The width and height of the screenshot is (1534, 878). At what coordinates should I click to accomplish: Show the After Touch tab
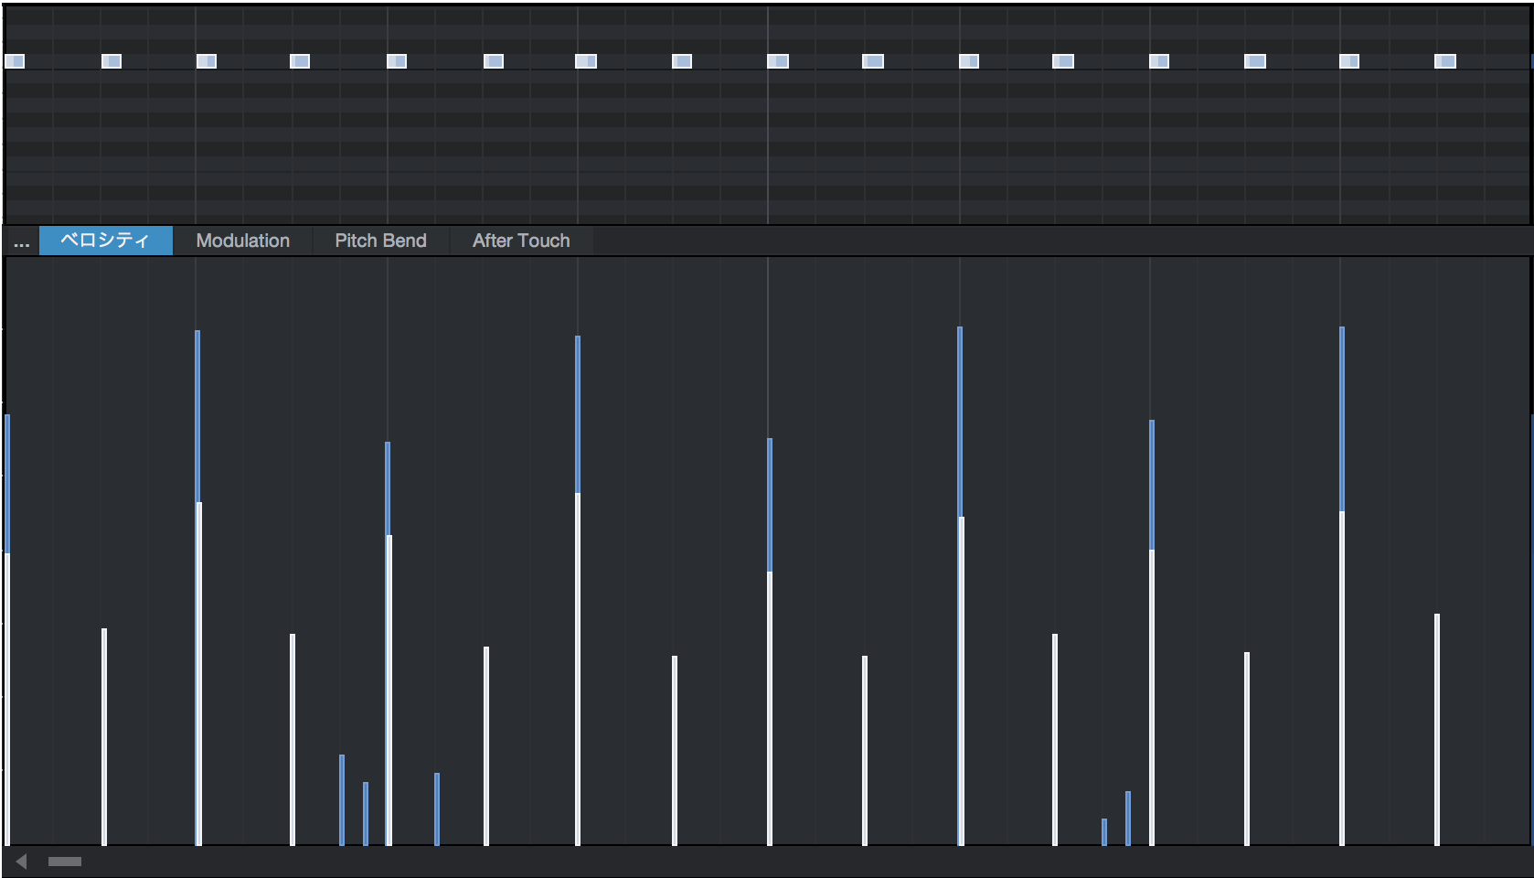[x=521, y=241]
